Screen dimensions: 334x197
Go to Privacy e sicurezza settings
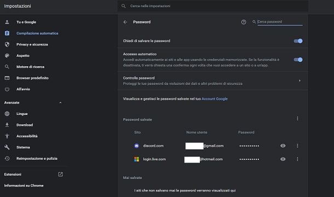32,44
